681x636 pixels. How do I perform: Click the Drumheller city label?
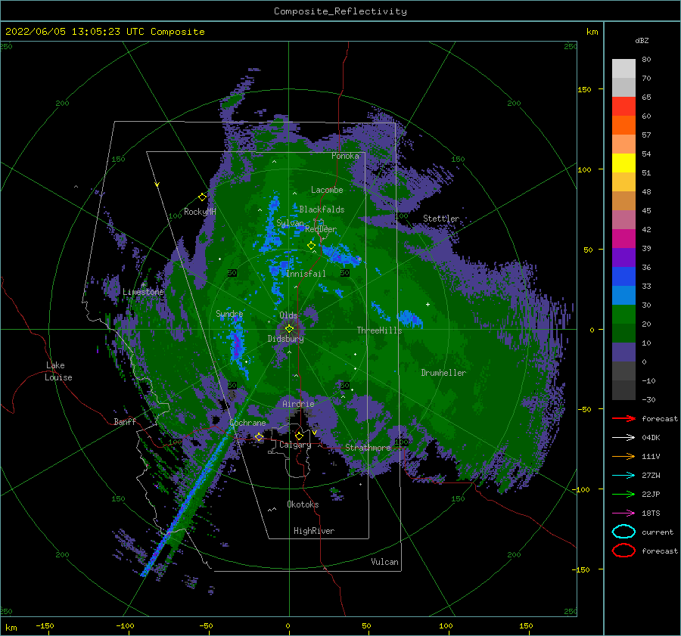(x=443, y=373)
